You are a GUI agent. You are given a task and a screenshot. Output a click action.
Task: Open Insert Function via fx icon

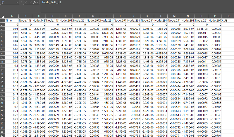pos(35,2)
